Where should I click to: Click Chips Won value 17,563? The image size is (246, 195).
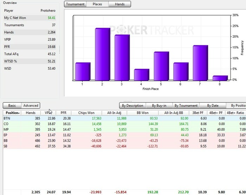click(97, 118)
